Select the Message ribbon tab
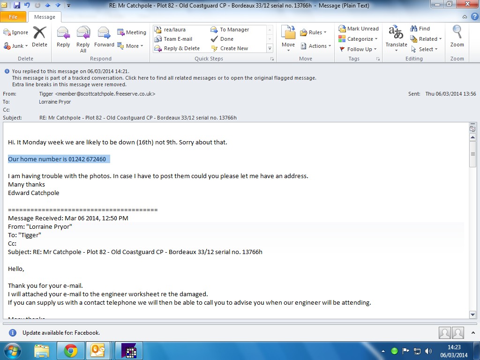The height and width of the screenshot is (360, 480). (45, 17)
